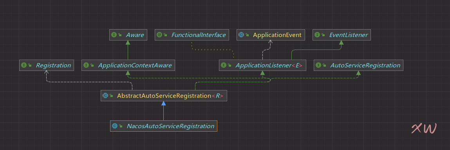450x150 pixels.
Task: Click the lock icon on ApplicationContextAware
Action: pos(92,65)
